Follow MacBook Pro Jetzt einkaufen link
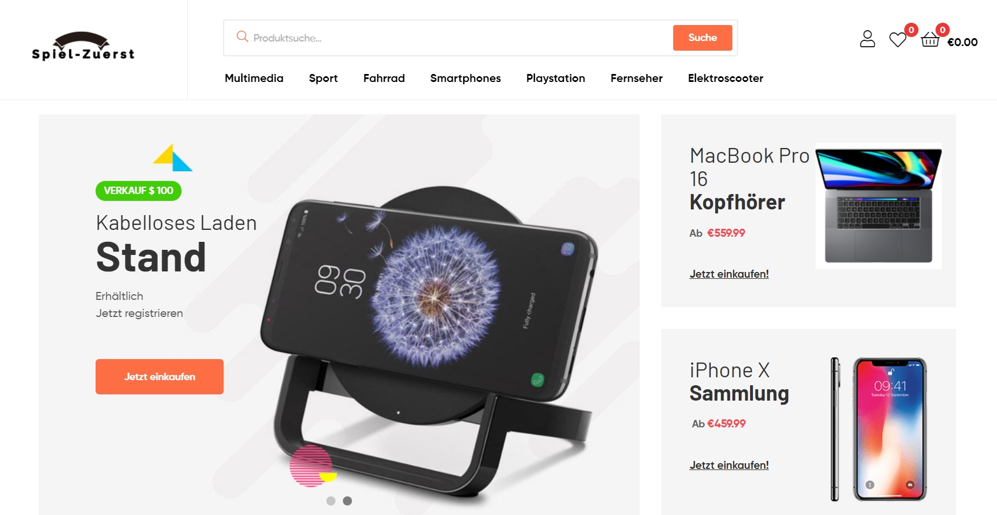This screenshot has height=515, width=997. (729, 274)
